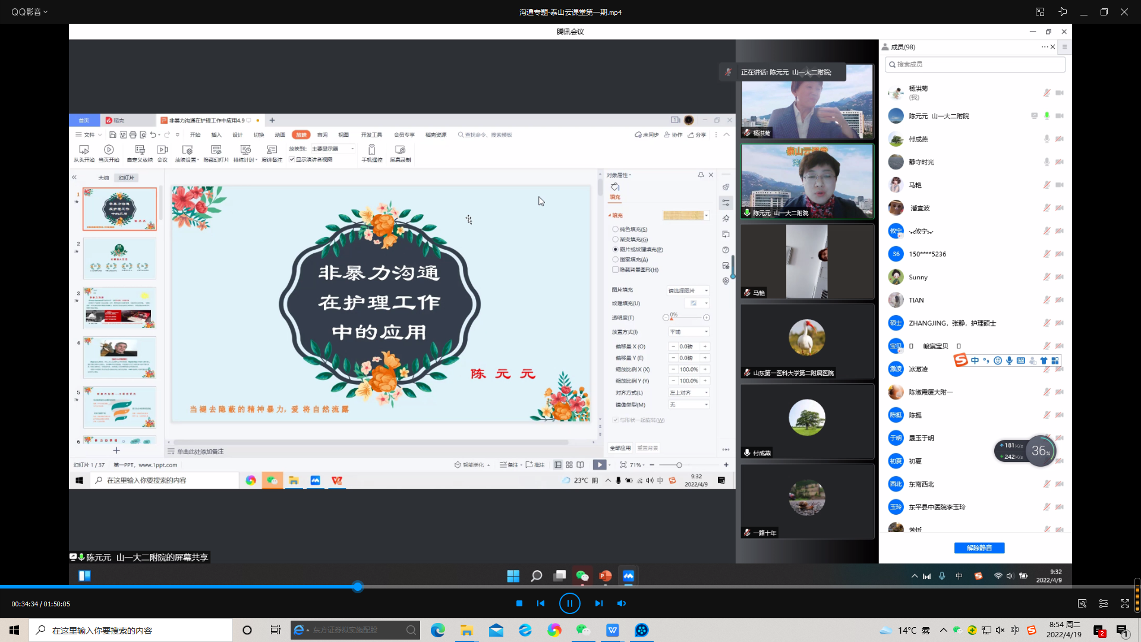Click the volume speaker icon in QQ影音
The image size is (1141, 642).
click(622, 603)
